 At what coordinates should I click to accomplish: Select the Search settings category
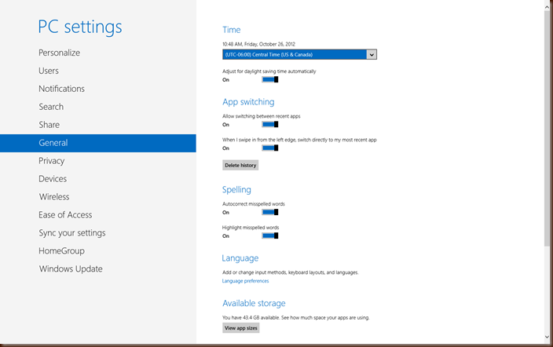click(x=51, y=107)
